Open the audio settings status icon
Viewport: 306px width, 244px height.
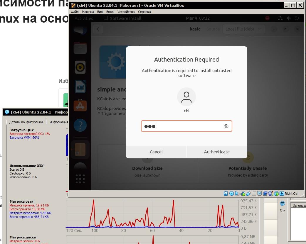pos(237,194)
